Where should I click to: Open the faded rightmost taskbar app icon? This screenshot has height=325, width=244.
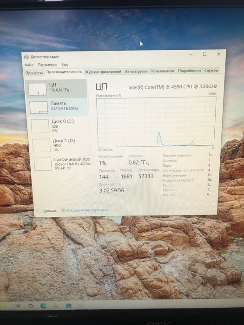pos(81,305)
